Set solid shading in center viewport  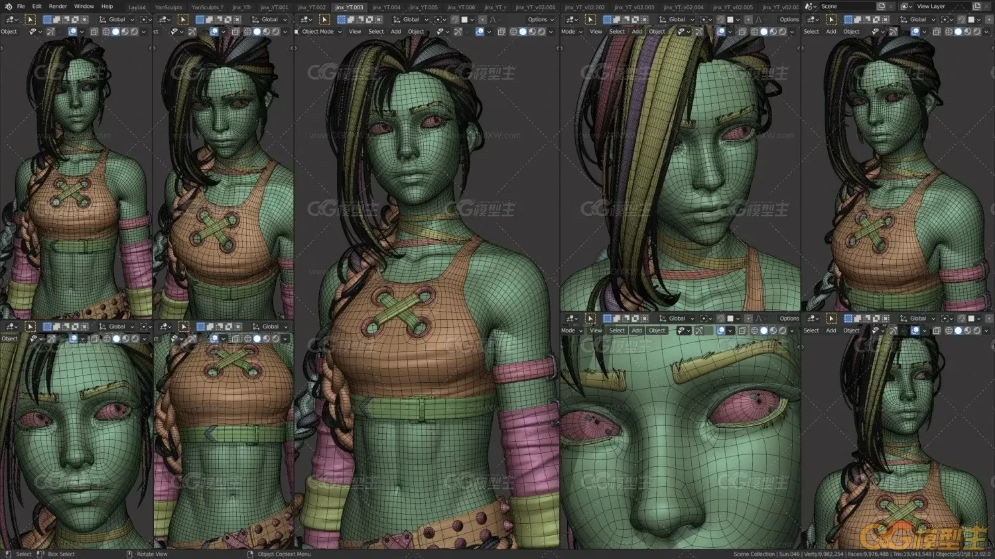coord(523,31)
